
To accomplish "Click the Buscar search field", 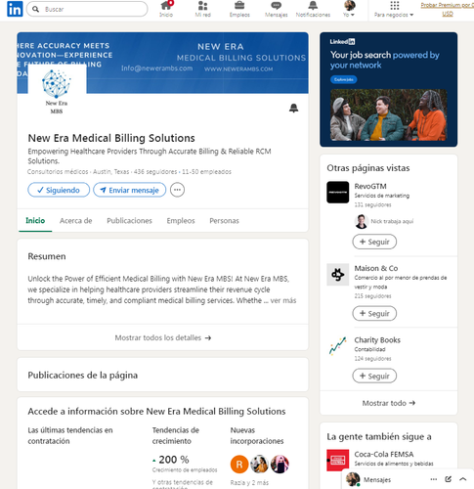I will [87, 9].
